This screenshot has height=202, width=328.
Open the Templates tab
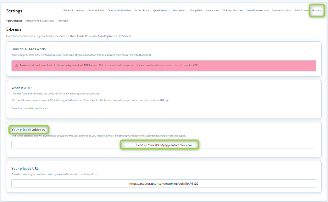[x=196, y=10]
